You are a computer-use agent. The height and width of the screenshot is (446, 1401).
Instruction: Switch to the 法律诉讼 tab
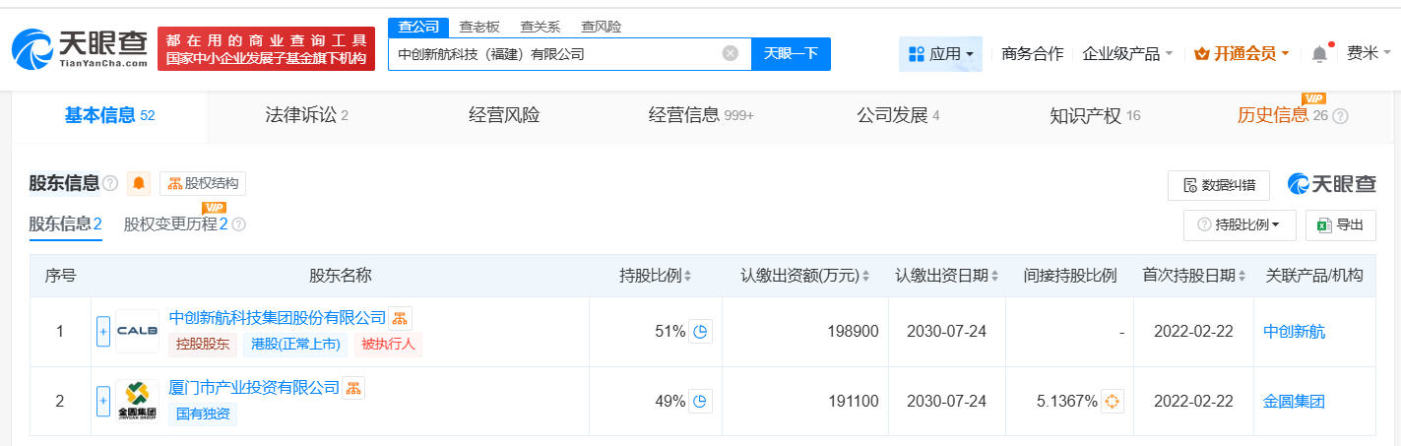coord(306,116)
